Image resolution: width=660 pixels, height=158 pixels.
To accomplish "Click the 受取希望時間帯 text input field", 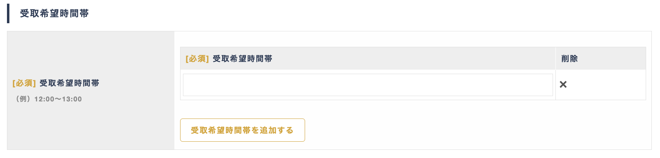I will coord(368,85).
